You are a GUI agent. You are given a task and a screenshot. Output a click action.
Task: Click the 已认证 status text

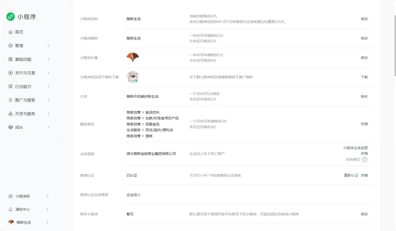(x=132, y=175)
